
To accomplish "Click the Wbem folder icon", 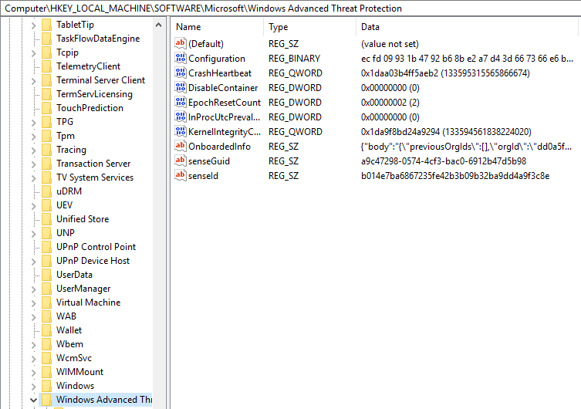I will click(47, 344).
